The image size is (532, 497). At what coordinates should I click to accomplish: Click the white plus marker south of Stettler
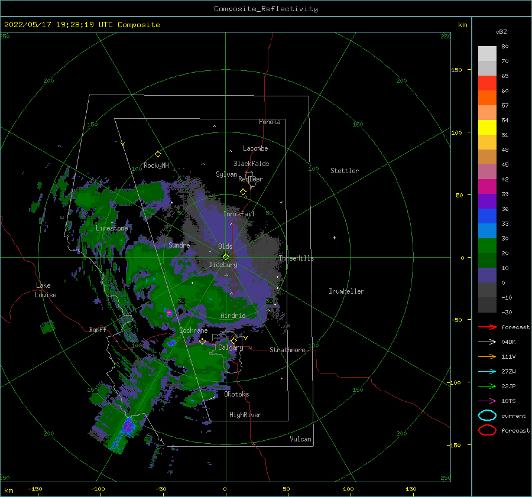tap(334, 238)
